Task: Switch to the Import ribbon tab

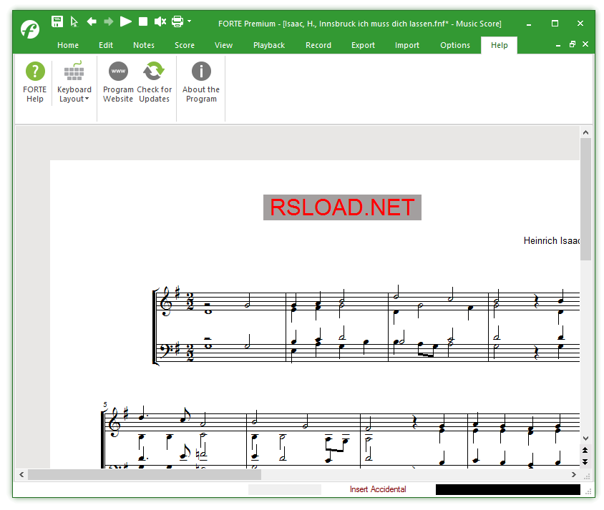Action: 406,45
